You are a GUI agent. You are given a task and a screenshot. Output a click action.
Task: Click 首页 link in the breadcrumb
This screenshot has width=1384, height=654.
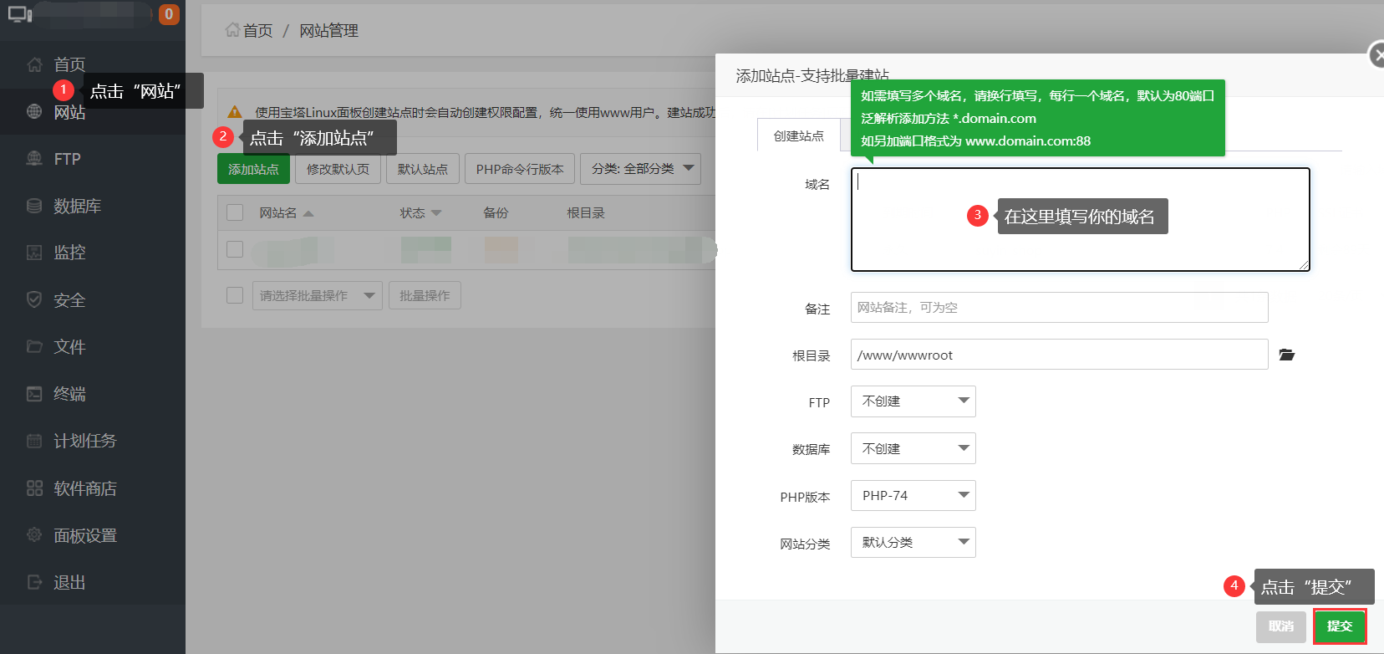click(x=257, y=31)
